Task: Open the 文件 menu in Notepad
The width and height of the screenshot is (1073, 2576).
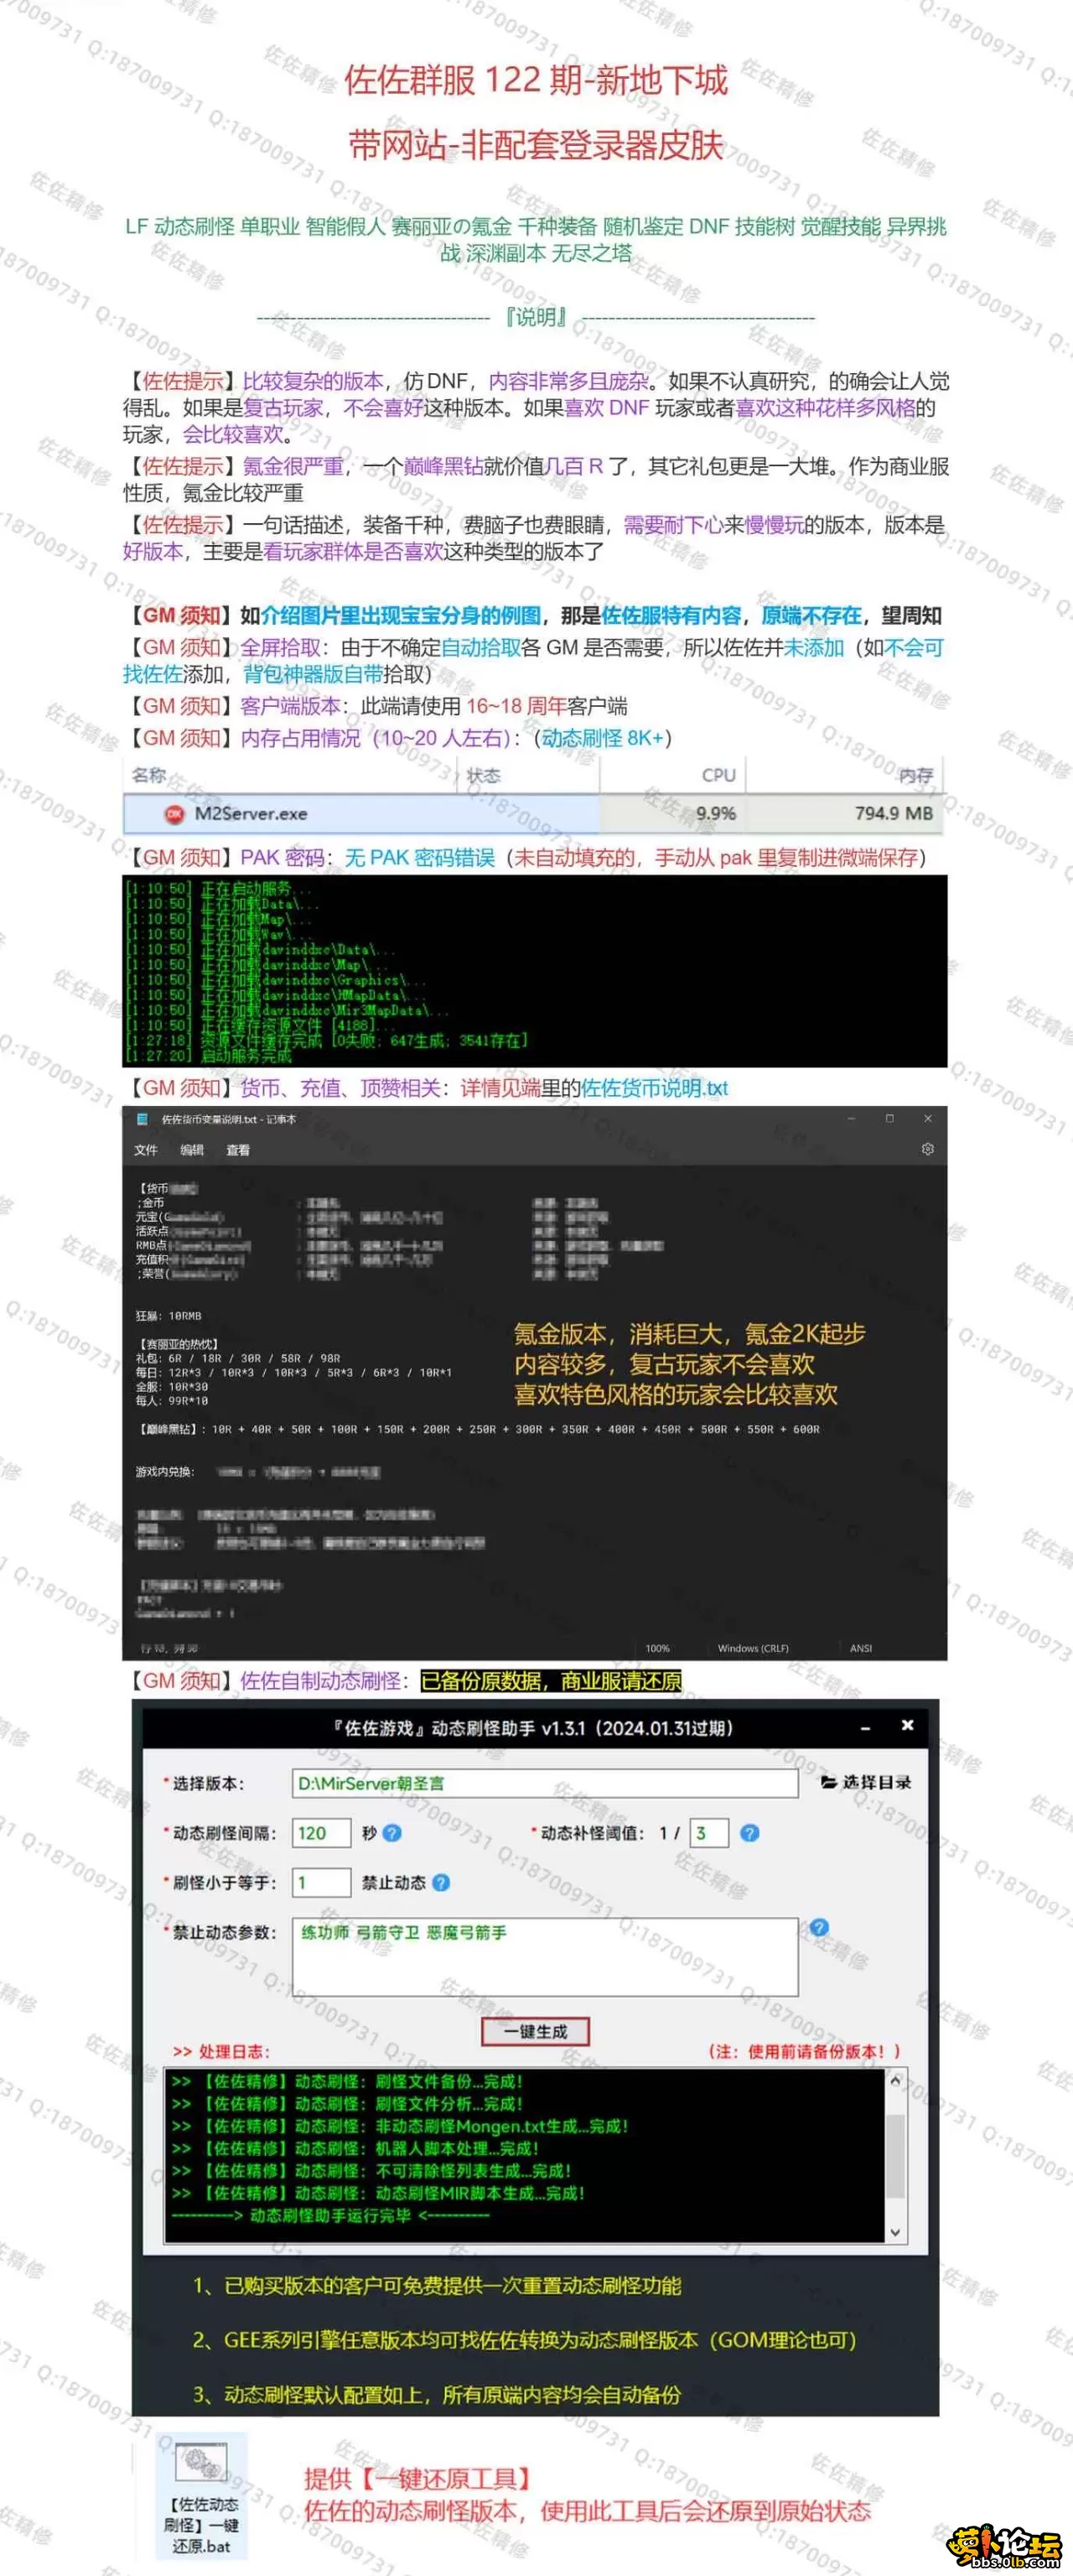Action: (146, 1150)
